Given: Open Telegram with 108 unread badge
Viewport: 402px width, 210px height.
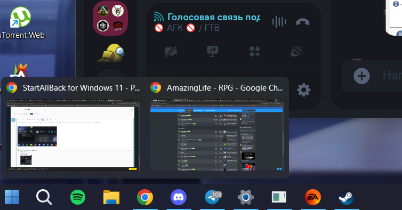Looking at the screenshot, I should coord(213,197).
